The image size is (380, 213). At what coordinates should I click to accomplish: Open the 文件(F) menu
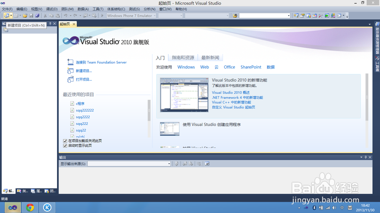(x=7, y=9)
